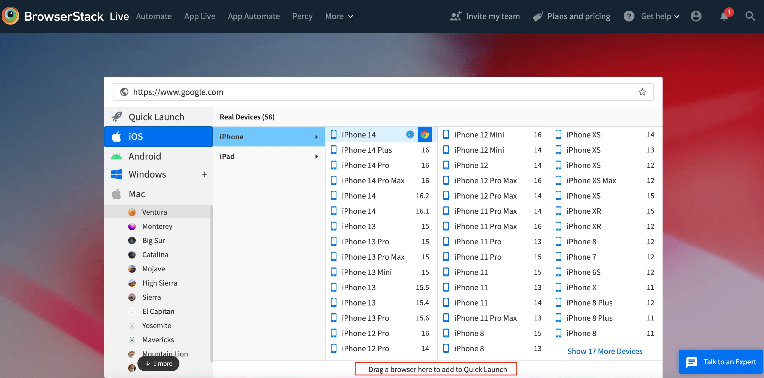This screenshot has height=378, width=764.
Task: Click the Sierra OS icon
Action: 132,297
